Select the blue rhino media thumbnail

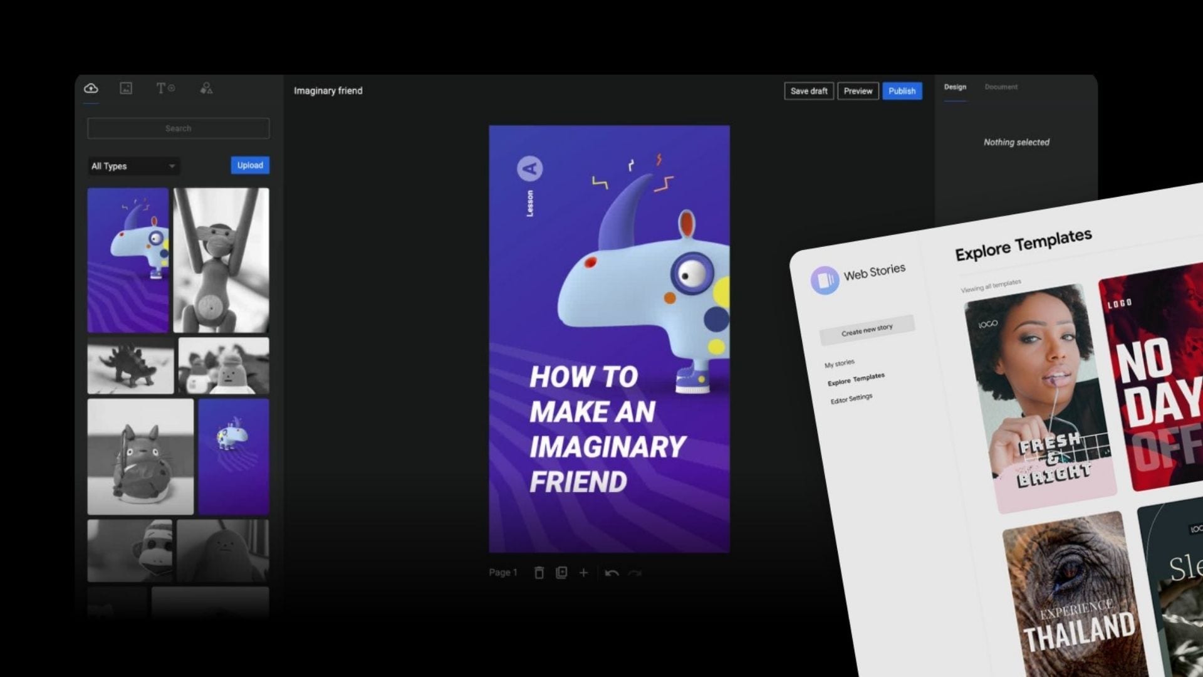pos(128,260)
